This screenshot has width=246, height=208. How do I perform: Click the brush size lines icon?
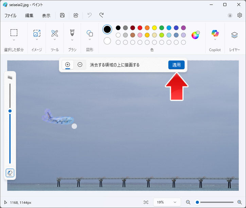click(x=10, y=77)
